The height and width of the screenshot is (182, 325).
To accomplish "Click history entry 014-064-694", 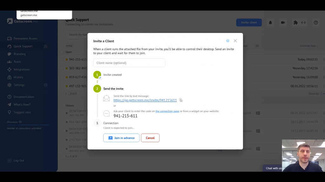I will pos(78,122).
